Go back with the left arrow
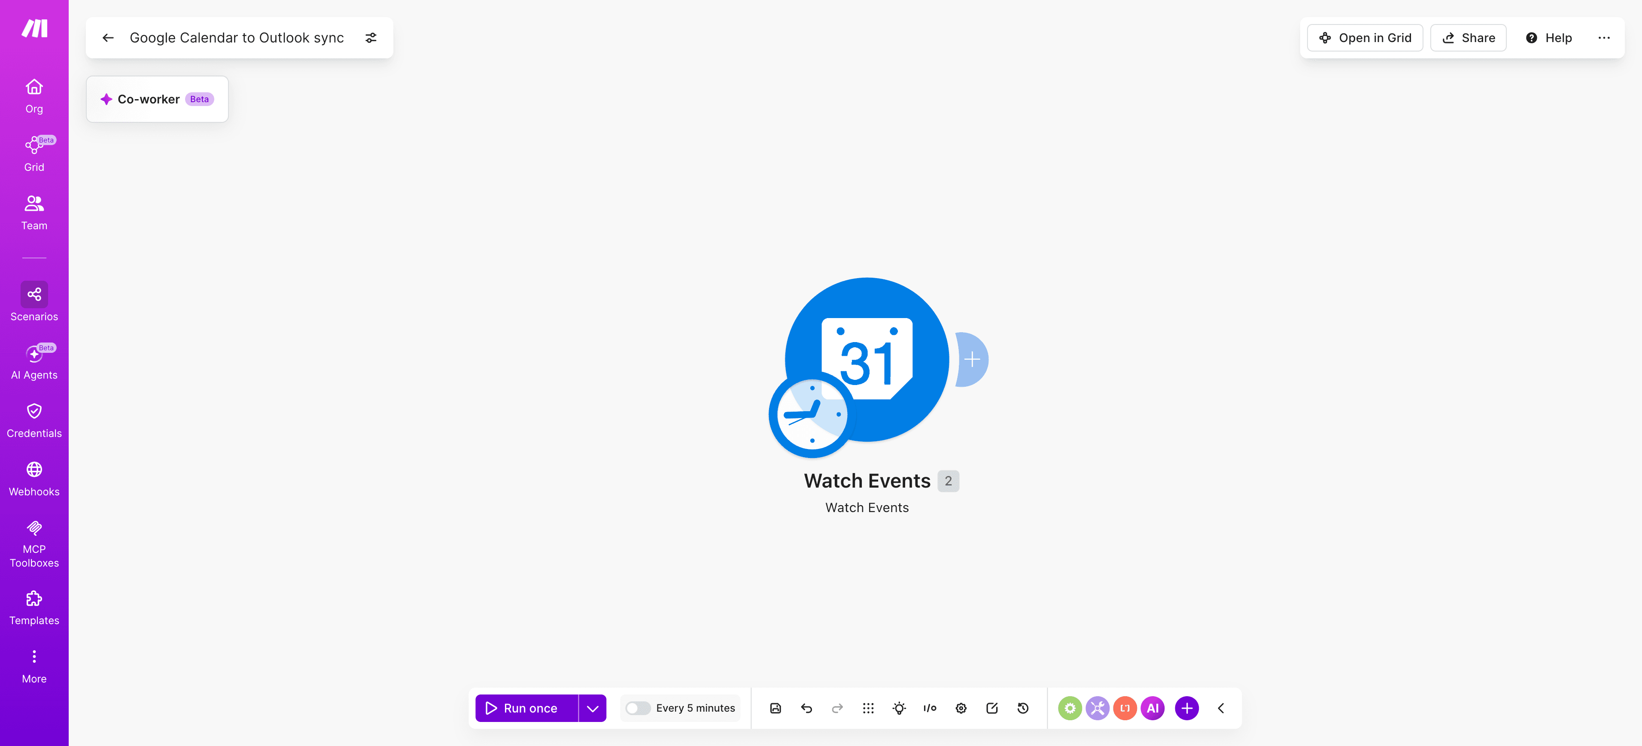The width and height of the screenshot is (1642, 746). tap(108, 38)
